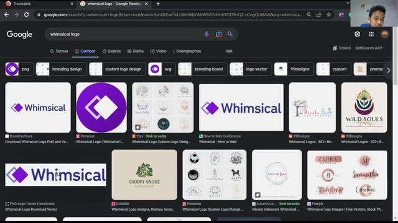Open the Nicole tree logo thumbnail
Image resolution: width=398 pixels, height=223 pixels.
(x=312, y=107)
